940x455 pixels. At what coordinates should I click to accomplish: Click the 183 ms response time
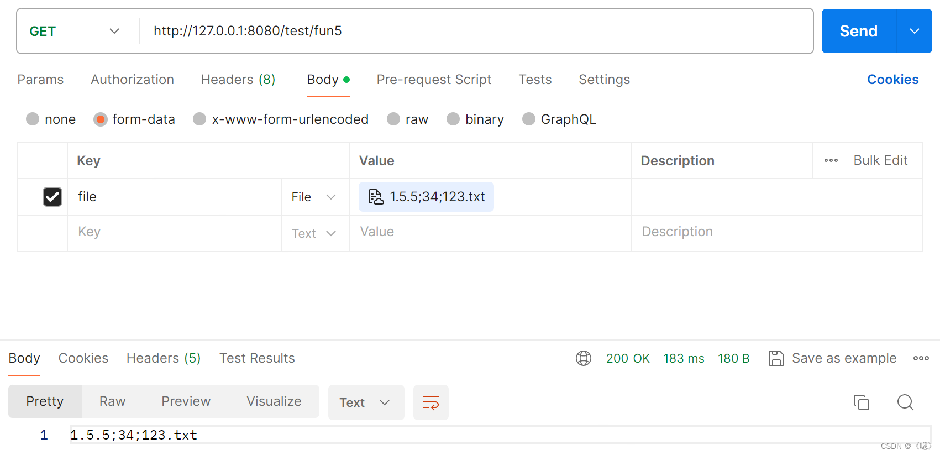tap(684, 358)
